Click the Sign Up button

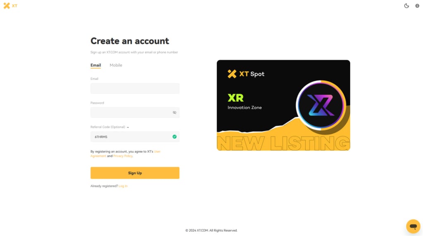click(x=135, y=173)
